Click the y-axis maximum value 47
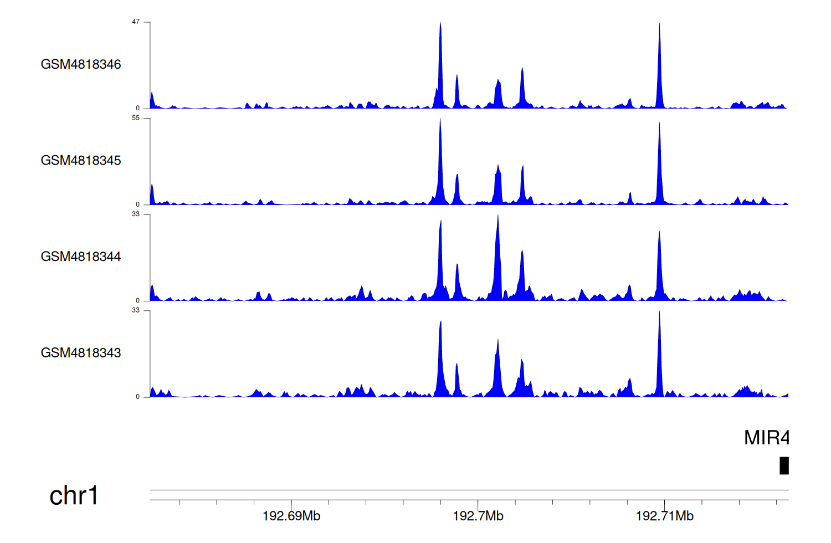 (x=136, y=22)
